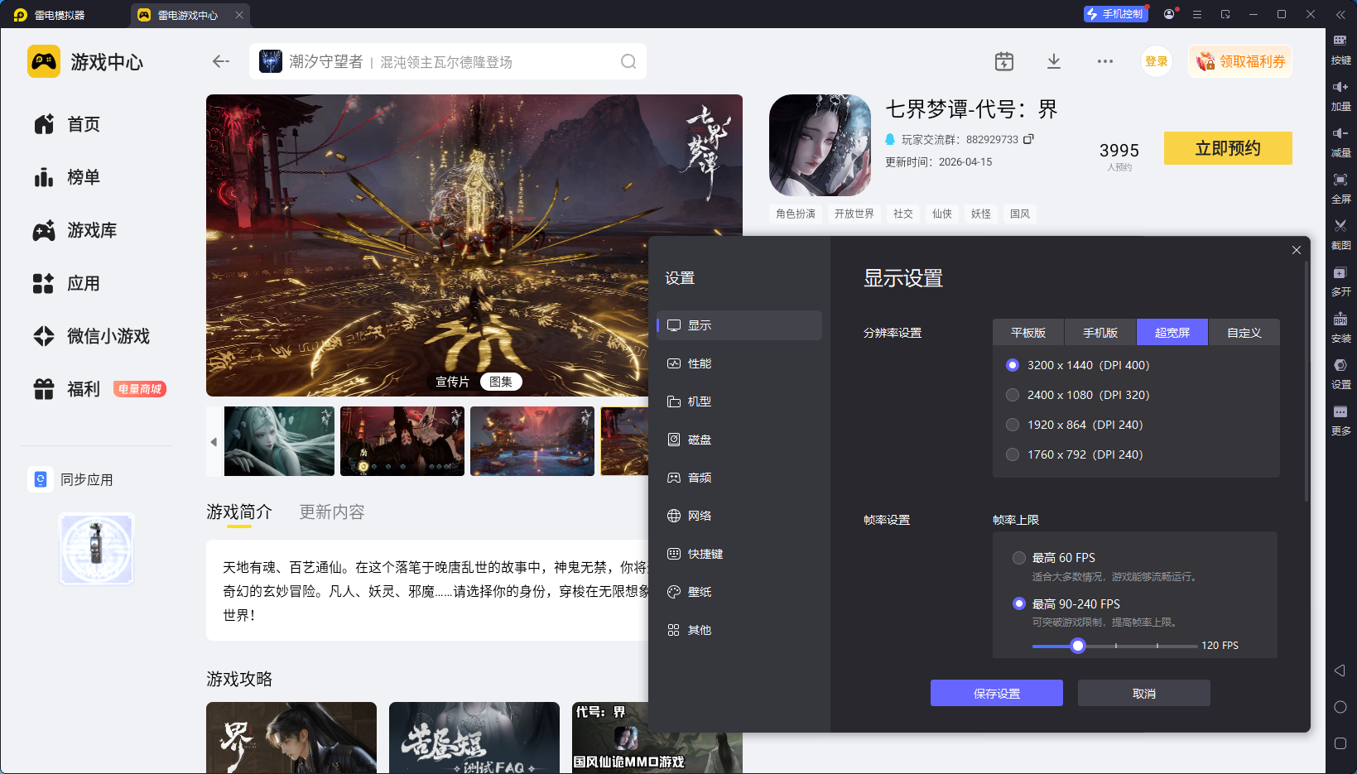Click the frame rate slider handle

1077,646
